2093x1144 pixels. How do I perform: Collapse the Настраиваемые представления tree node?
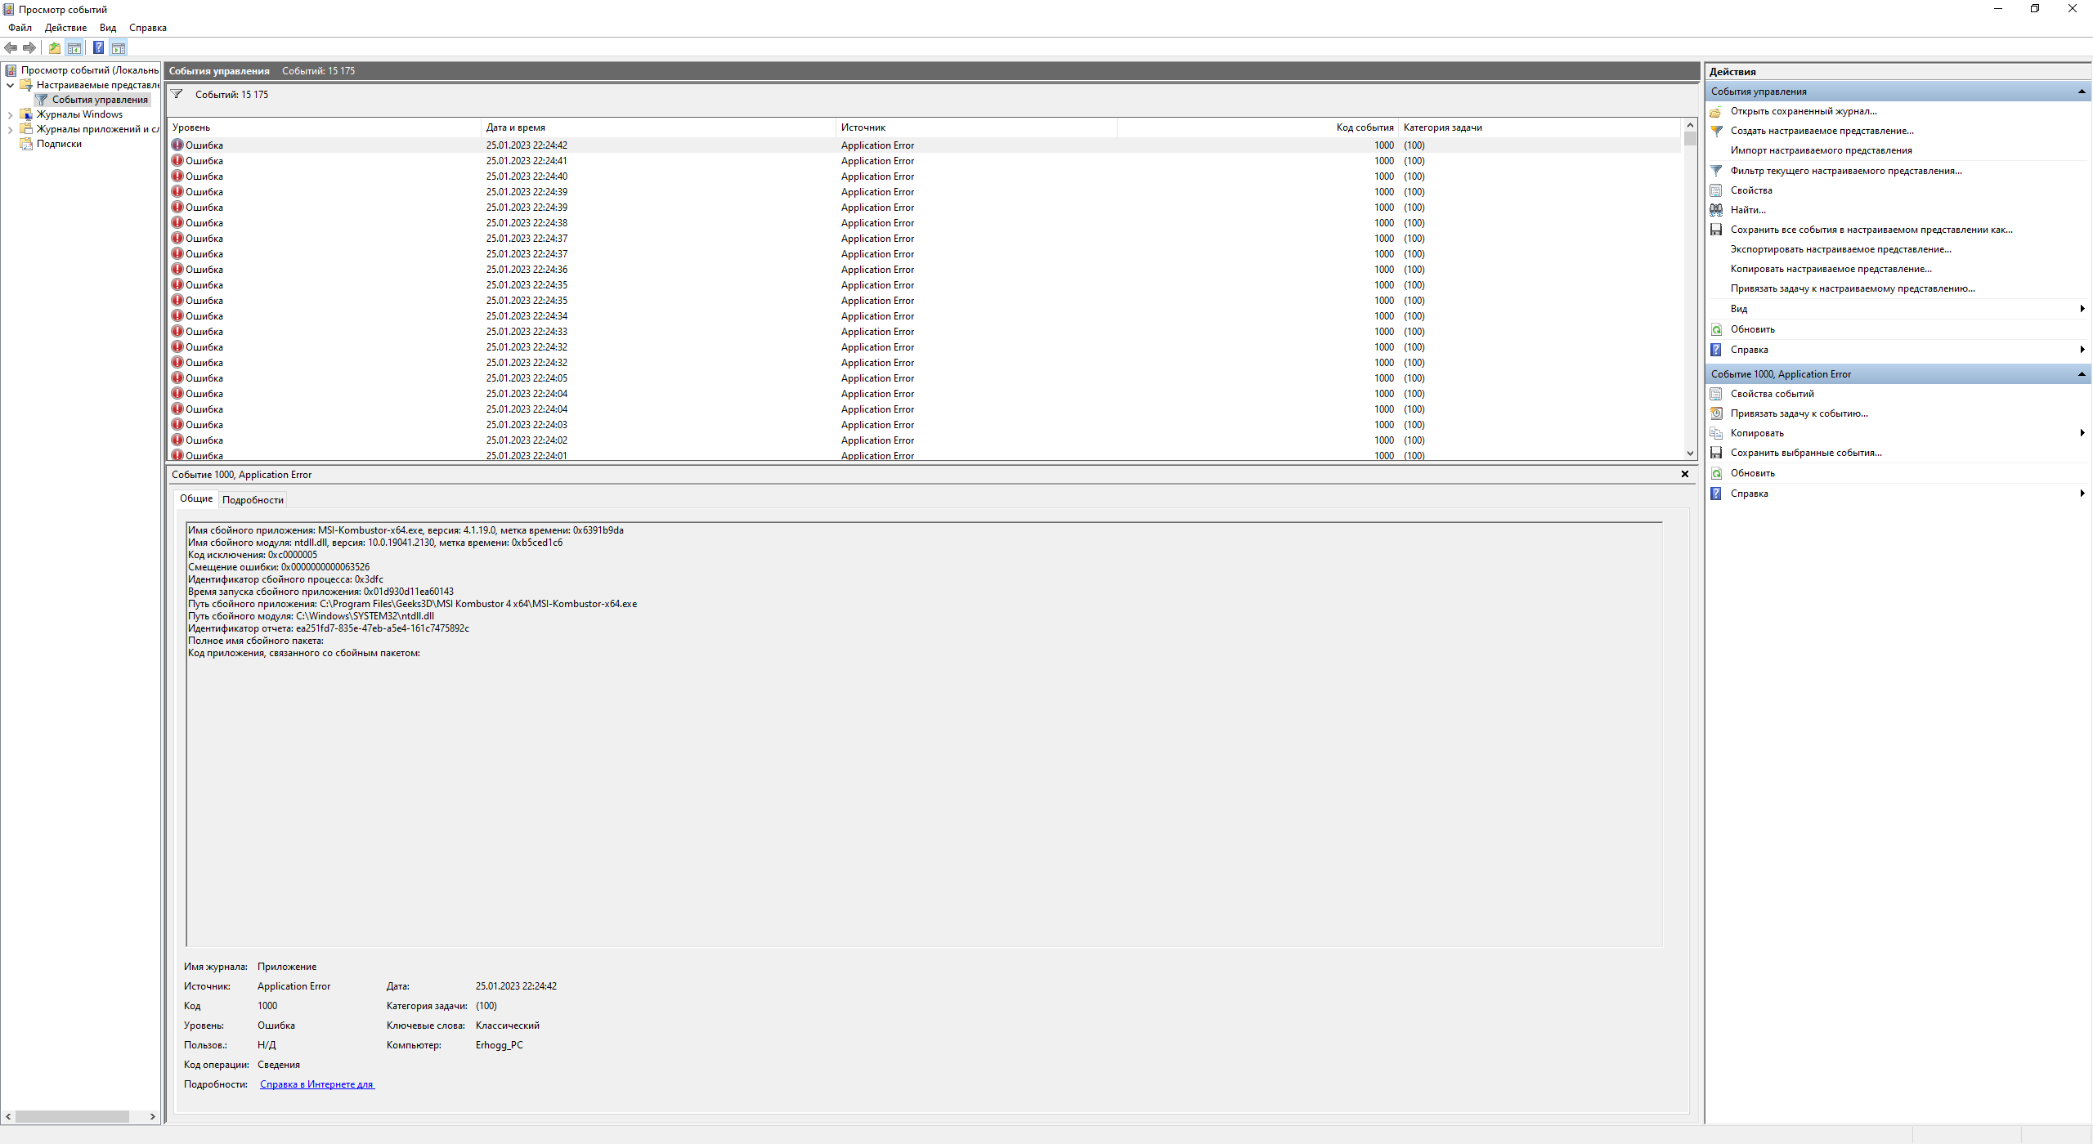[10, 85]
